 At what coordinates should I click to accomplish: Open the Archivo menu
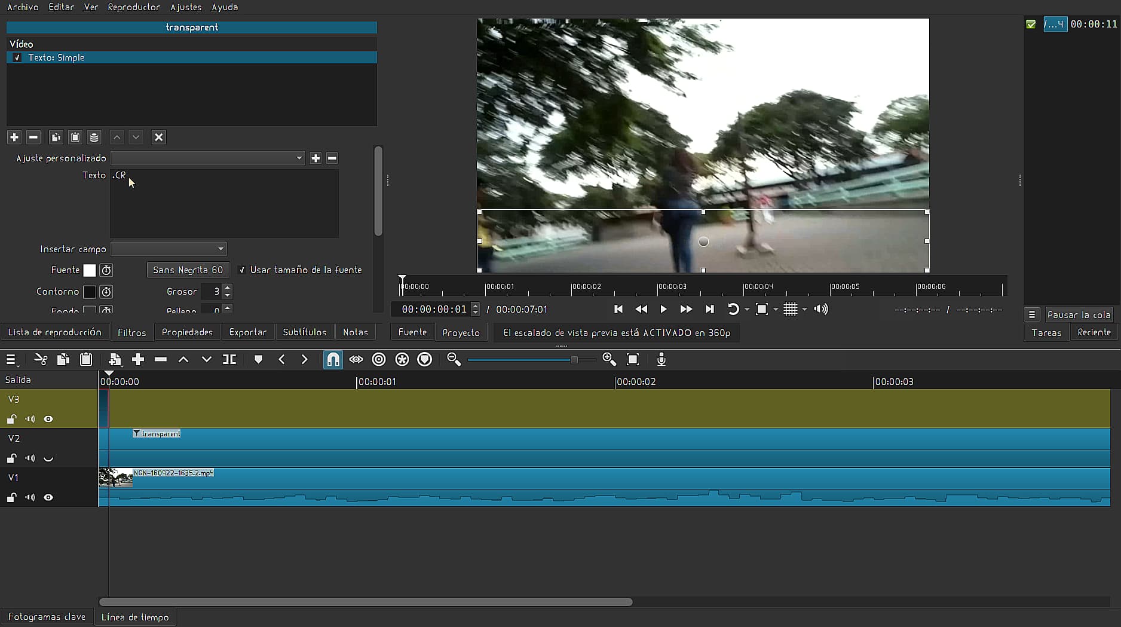(x=23, y=7)
